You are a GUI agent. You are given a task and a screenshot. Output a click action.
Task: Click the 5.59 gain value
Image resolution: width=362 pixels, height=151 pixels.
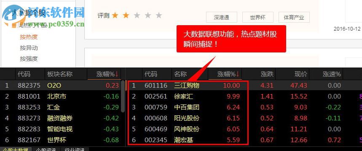[233, 140]
